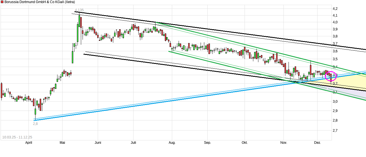The height and width of the screenshot is (157, 366).
Task: Click the 3,0 price axis value
Action: (x=335, y=102)
